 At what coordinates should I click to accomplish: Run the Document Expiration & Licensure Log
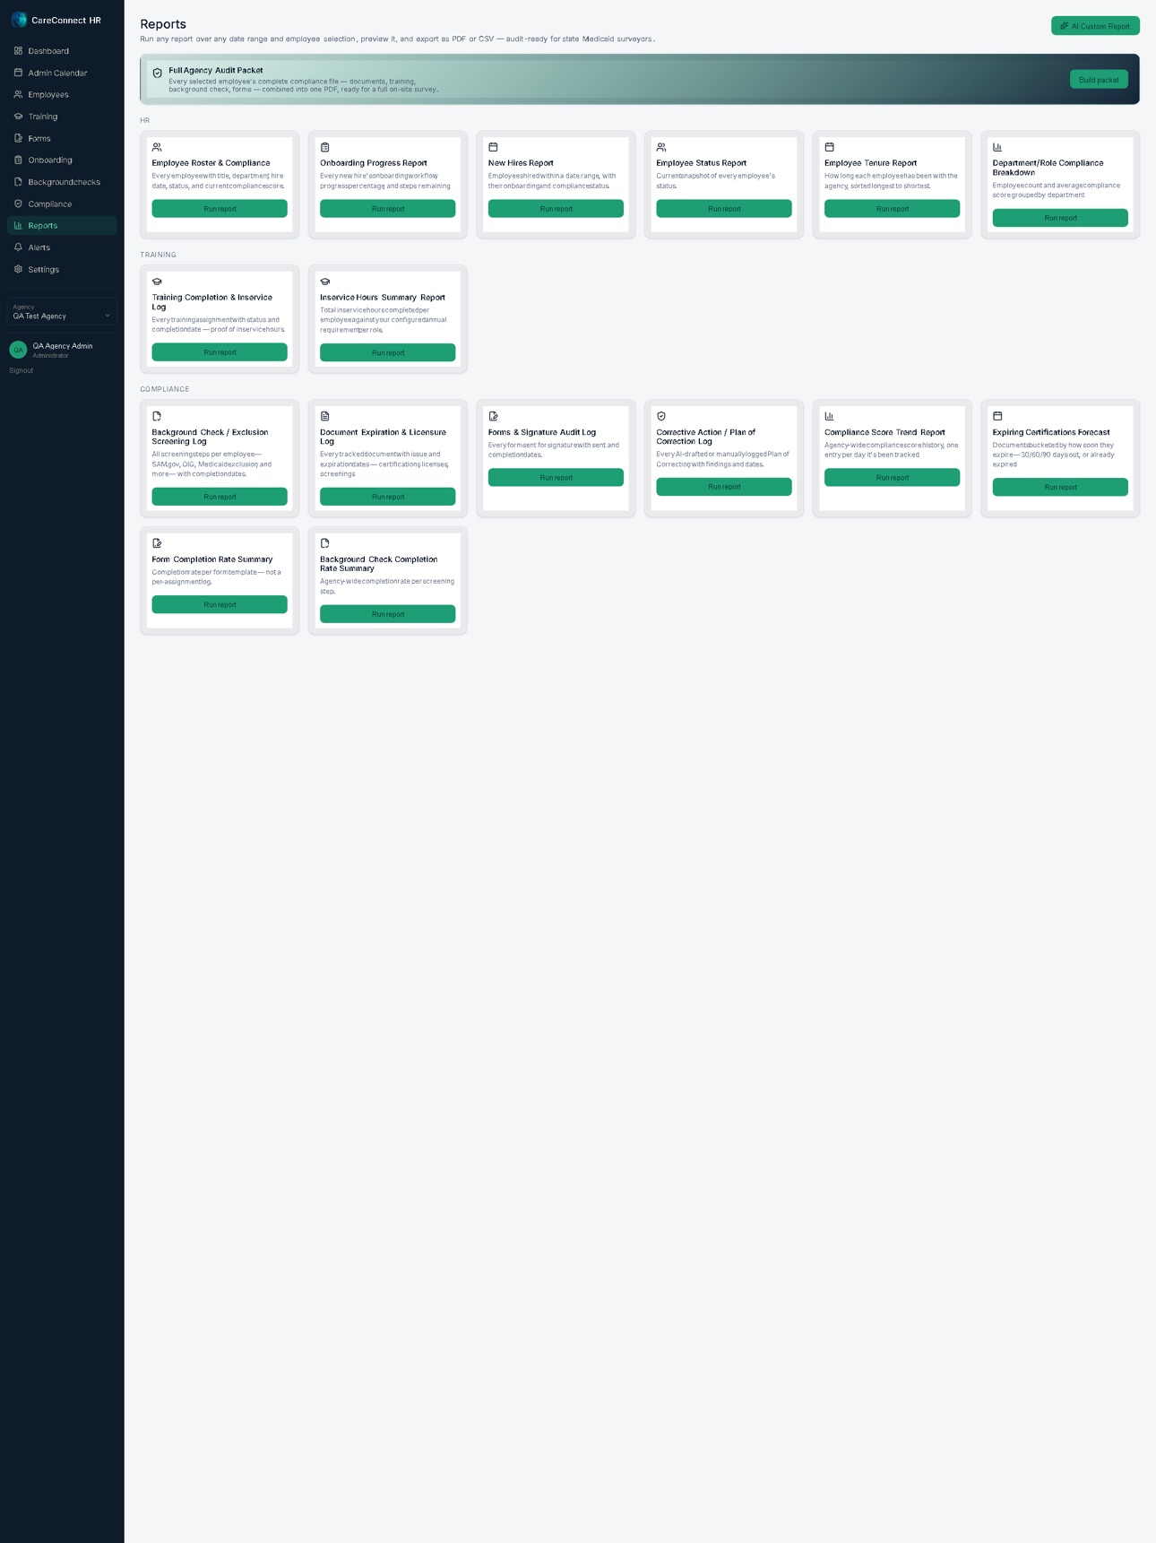[x=387, y=497]
